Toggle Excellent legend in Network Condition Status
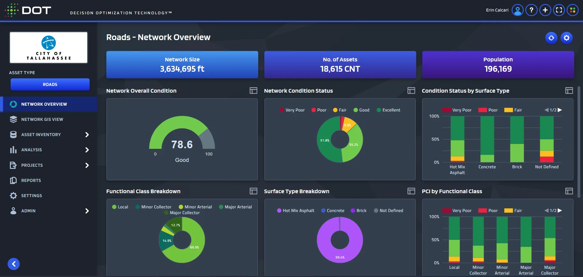583x277 pixels. coord(388,110)
